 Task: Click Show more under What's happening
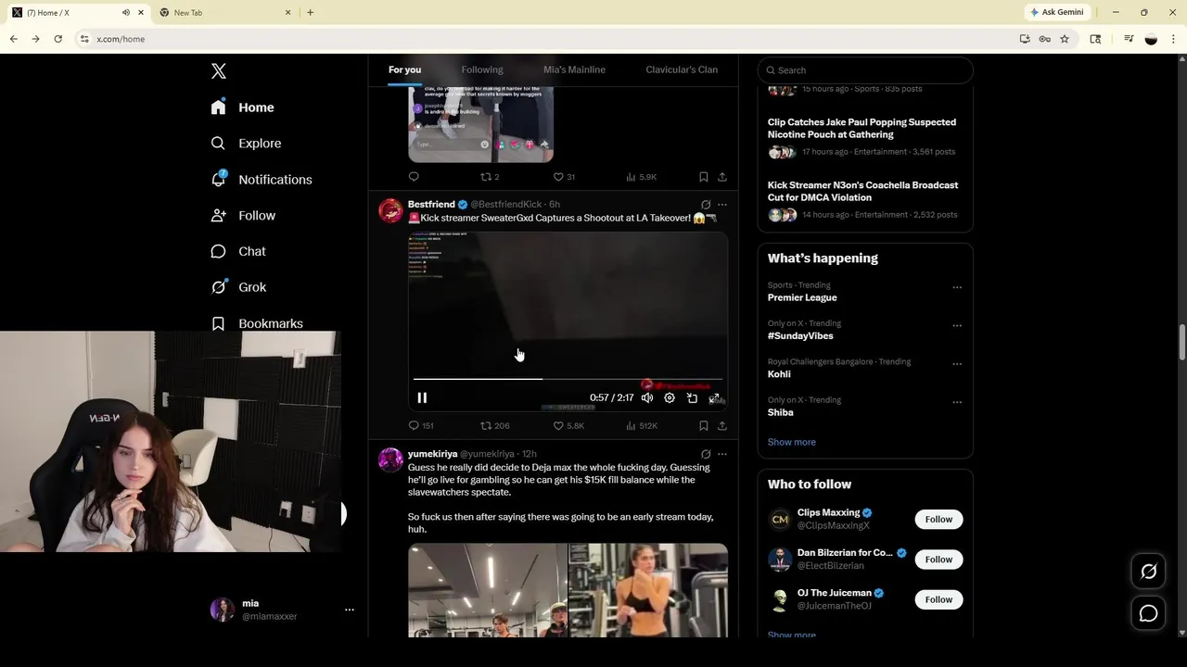pyautogui.click(x=792, y=442)
